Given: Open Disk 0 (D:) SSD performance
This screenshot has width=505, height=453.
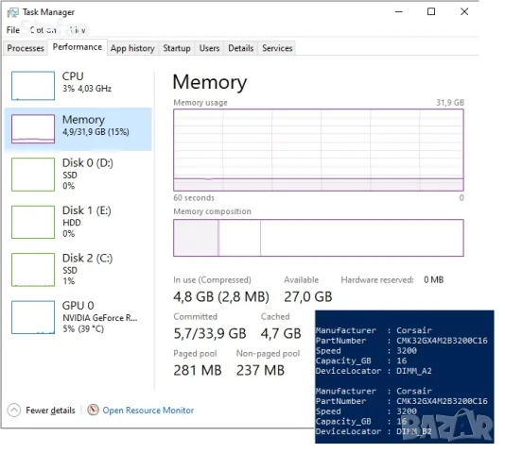Looking at the screenshot, I should [x=78, y=174].
